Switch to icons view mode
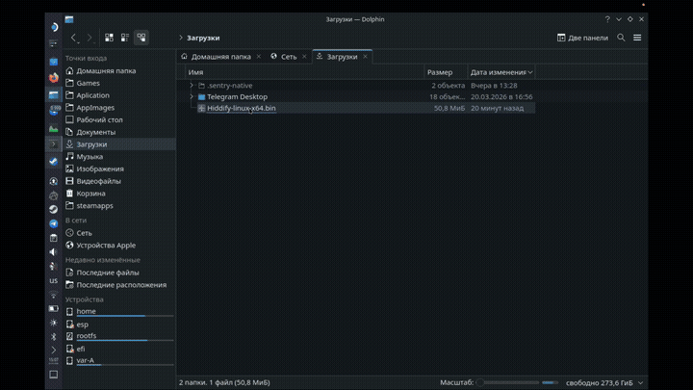Viewport: 693px width, 390px height. click(109, 38)
